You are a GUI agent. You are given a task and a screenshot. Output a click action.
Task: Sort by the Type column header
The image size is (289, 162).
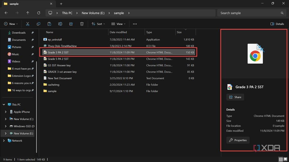(149, 32)
